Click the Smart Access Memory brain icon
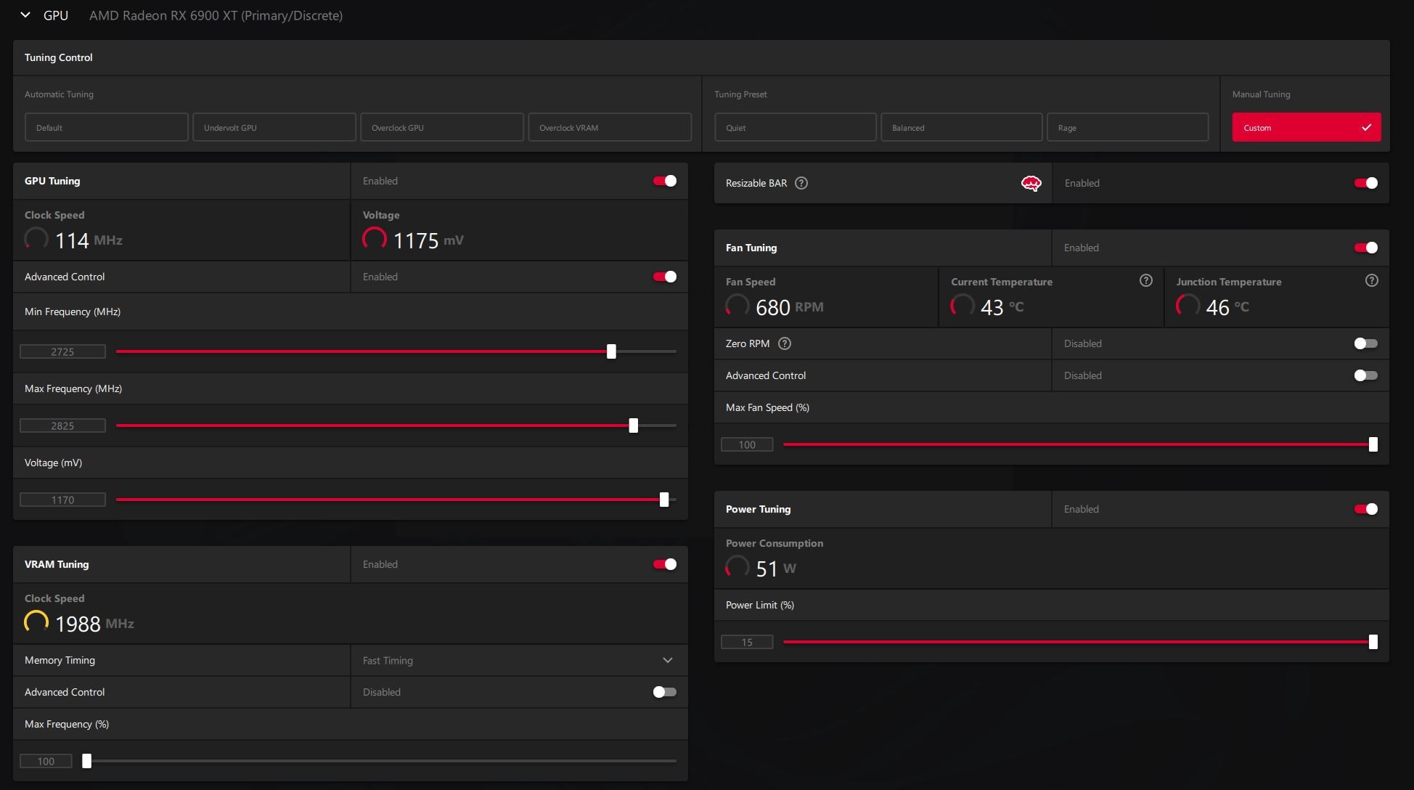The width and height of the screenshot is (1414, 790). pyautogui.click(x=1031, y=183)
